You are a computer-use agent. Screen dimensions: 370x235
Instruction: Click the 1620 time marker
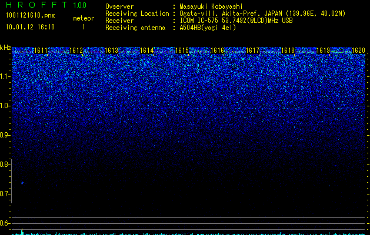(x=358, y=51)
